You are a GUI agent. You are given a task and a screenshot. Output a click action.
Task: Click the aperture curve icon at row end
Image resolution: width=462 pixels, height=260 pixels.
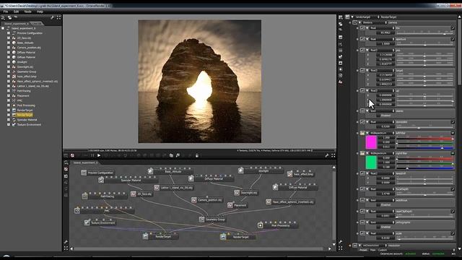pos(453,39)
